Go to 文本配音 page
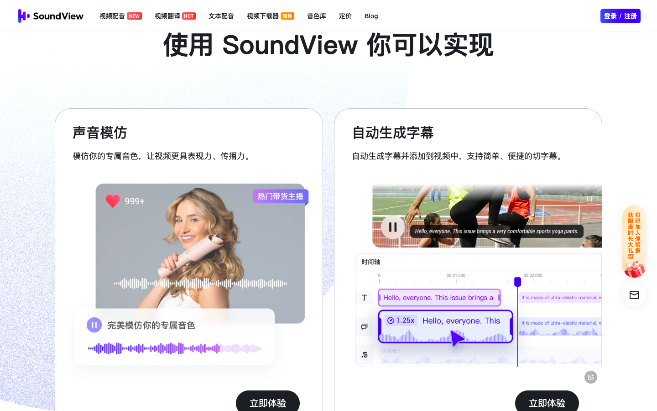The width and height of the screenshot is (657, 411). click(x=221, y=16)
